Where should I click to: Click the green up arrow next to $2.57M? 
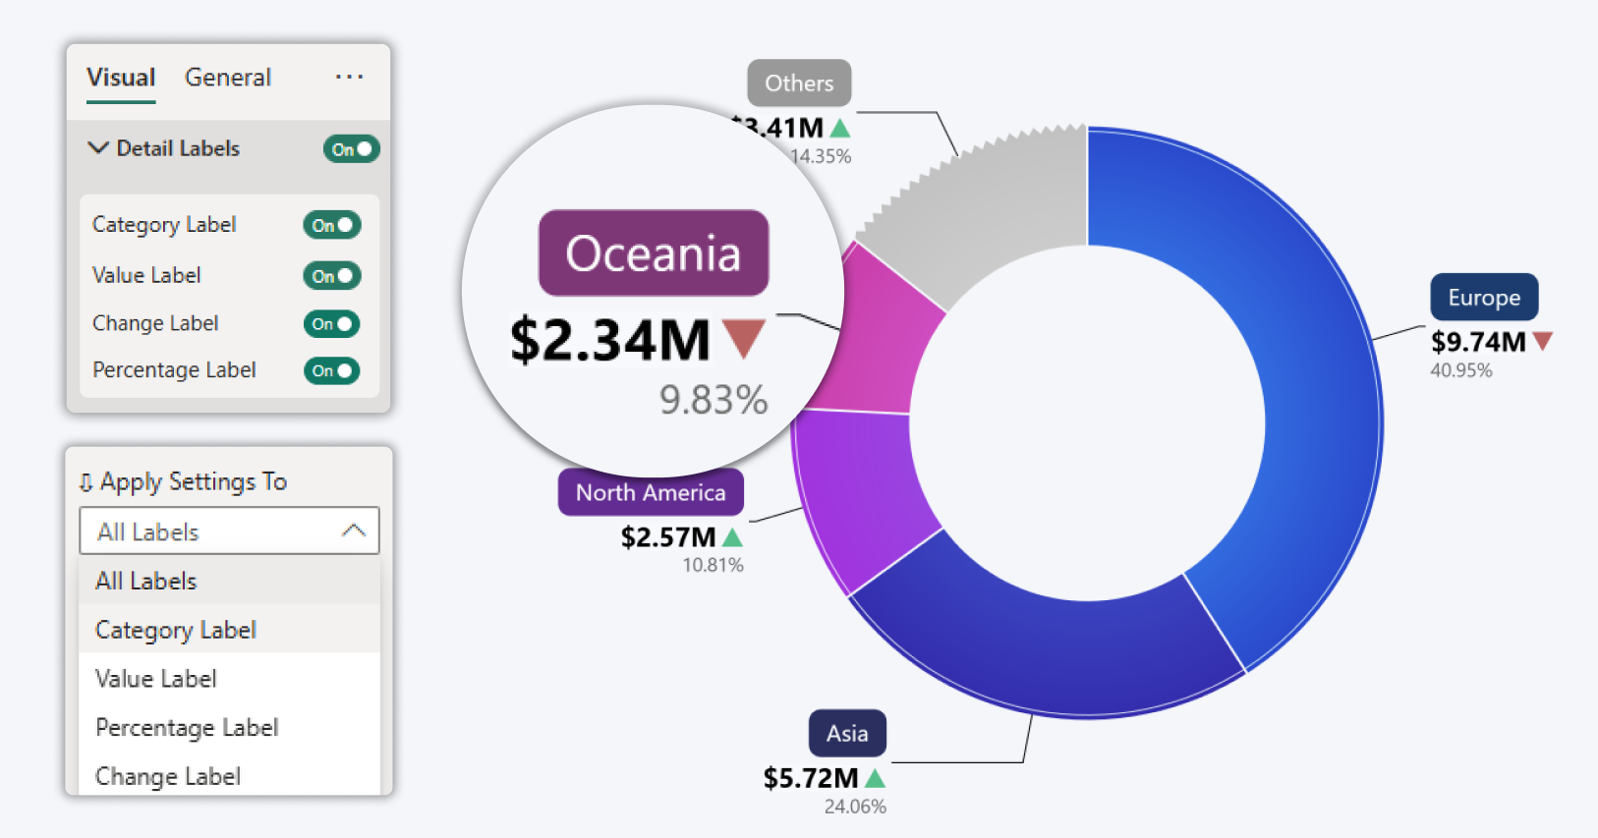732,537
